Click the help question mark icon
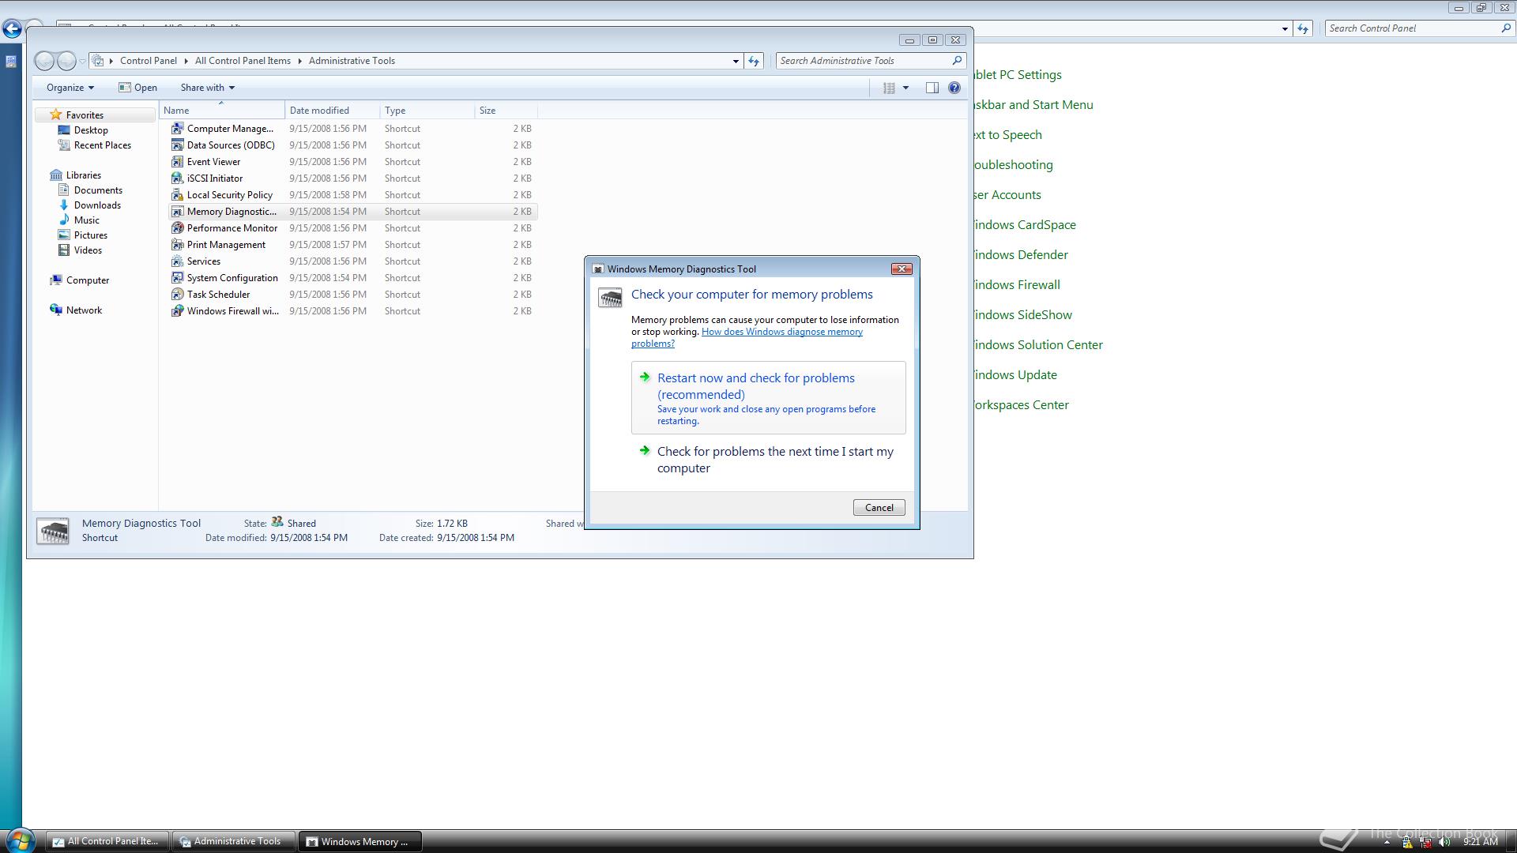This screenshot has height=853, width=1517. 954,88
